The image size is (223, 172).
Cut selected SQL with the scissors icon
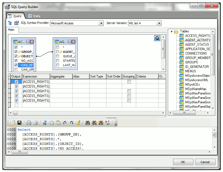coord(45,123)
